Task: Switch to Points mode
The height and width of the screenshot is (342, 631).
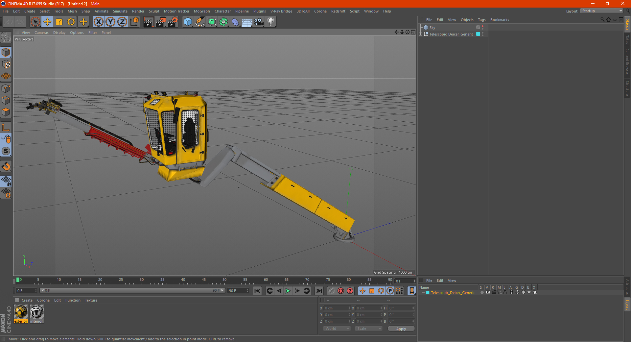Action: tap(6, 88)
